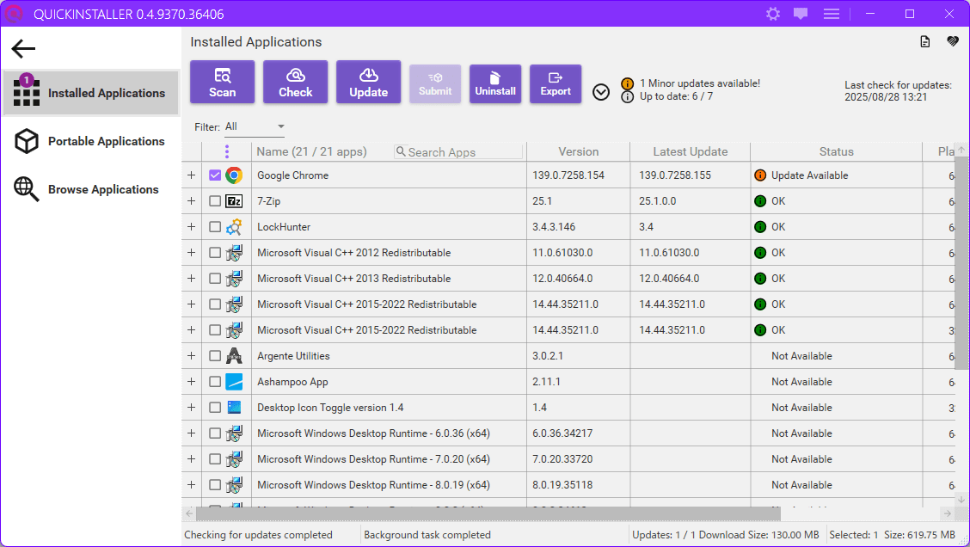Click the Desktop Icon Toggle app icon
The image size is (970, 547).
(x=234, y=407)
